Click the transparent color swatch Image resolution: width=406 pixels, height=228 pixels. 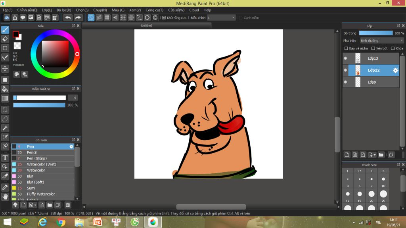(x=17, y=46)
